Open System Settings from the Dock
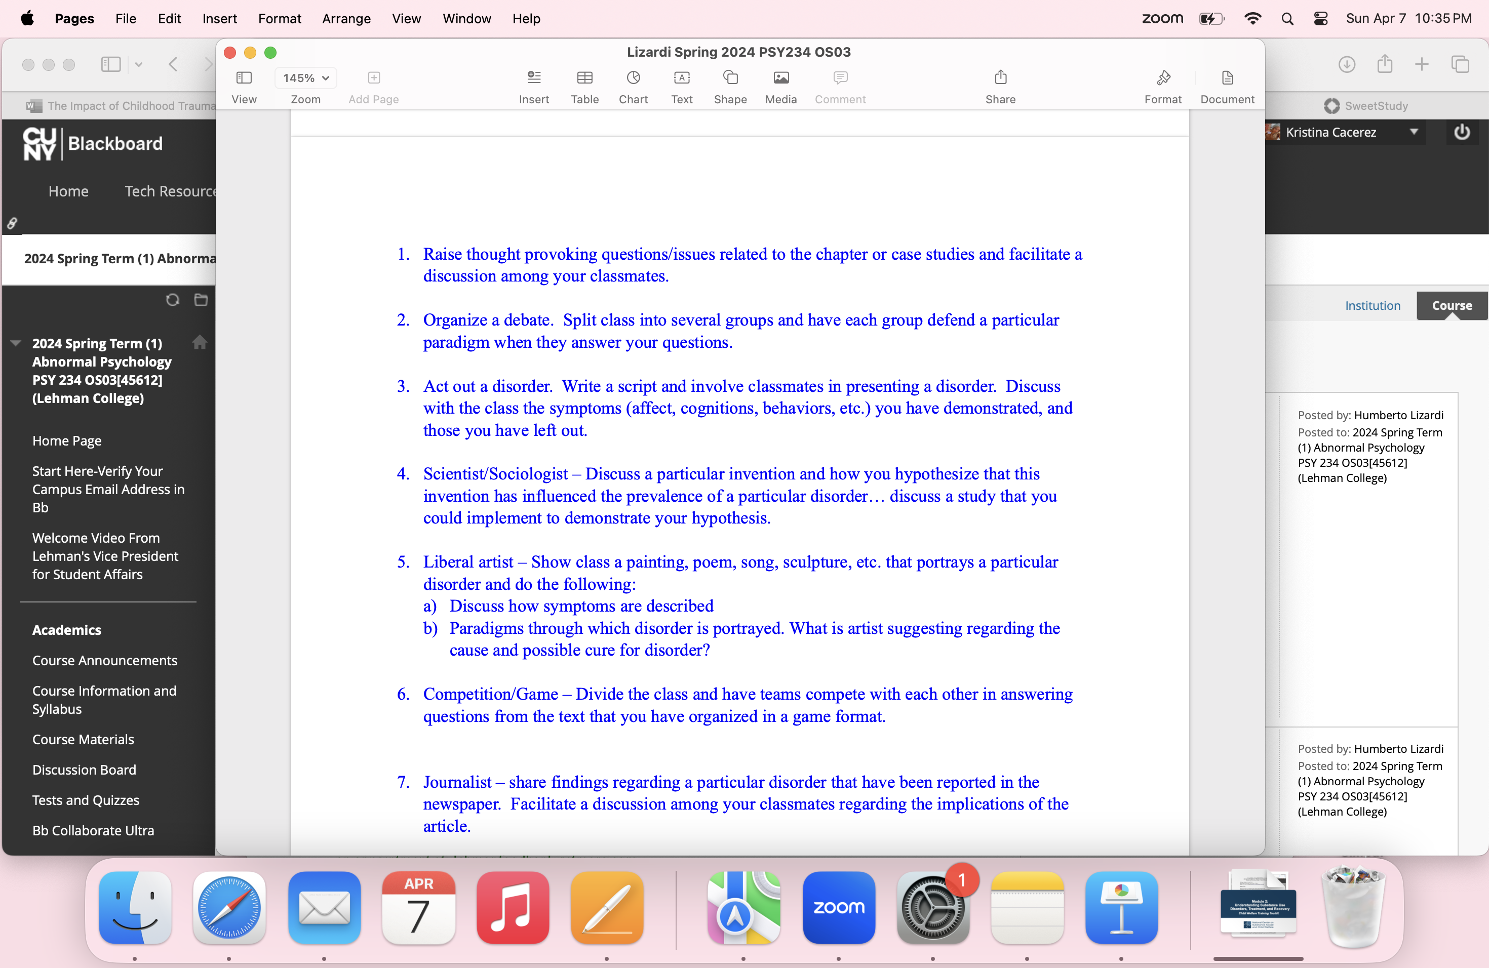The width and height of the screenshot is (1489, 968). click(x=933, y=907)
